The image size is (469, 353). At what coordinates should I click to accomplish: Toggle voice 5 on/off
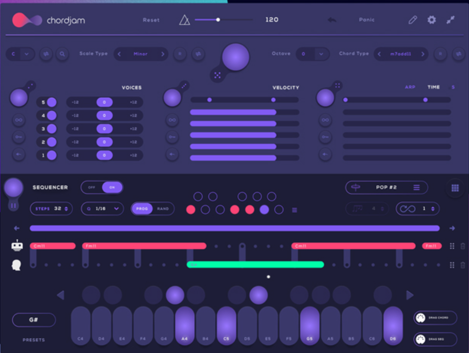tap(51, 102)
